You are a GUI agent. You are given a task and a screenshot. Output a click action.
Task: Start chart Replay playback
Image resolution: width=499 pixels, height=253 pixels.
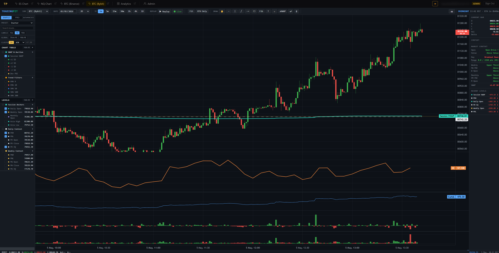pyautogui.click(x=164, y=11)
